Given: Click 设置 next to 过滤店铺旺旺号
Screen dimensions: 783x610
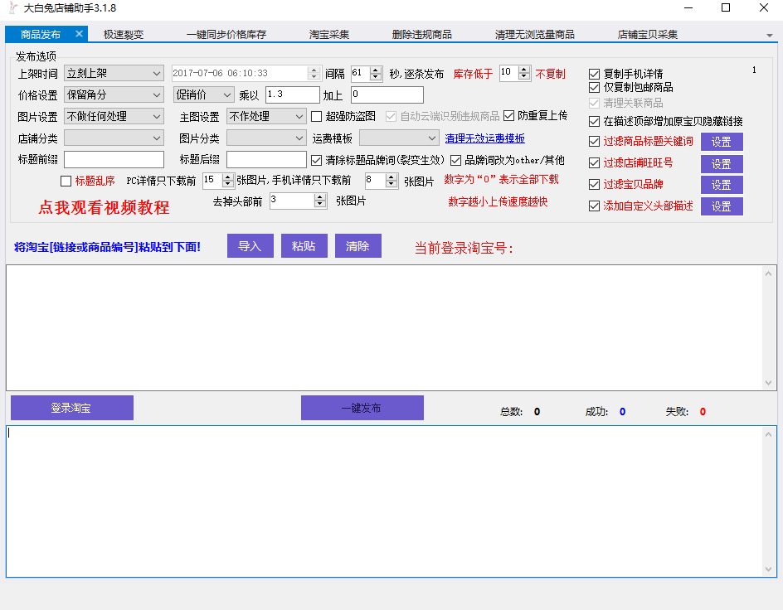Looking at the screenshot, I should tap(721, 163).
